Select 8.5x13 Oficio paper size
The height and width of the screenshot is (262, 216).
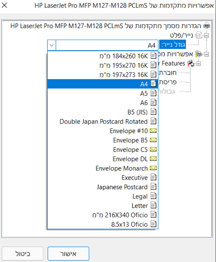point(103,224)
